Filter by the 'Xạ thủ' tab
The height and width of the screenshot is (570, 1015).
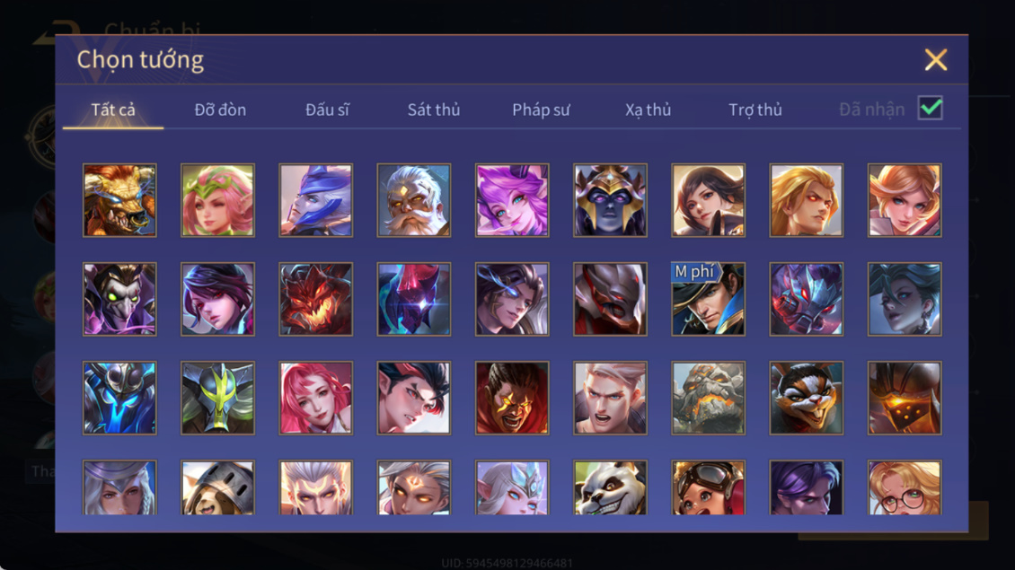click(x=648, y=110)
